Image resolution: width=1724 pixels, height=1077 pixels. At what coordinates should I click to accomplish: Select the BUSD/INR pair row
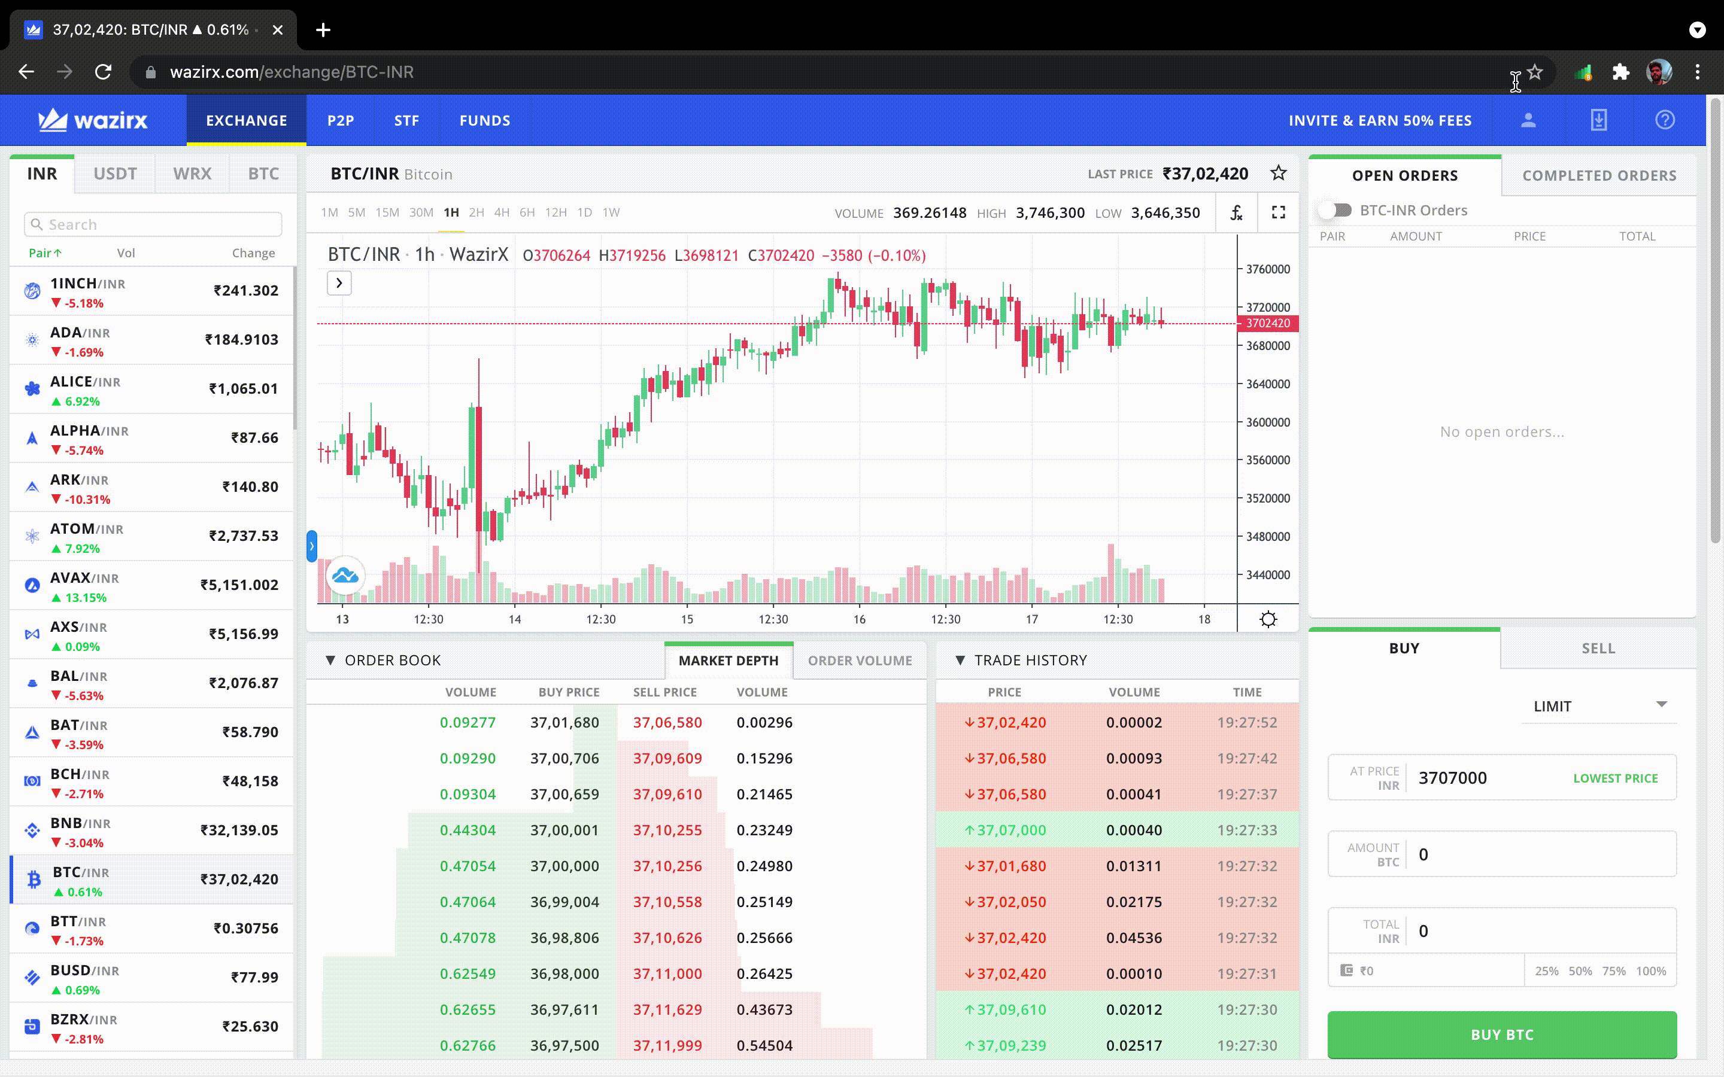[151, 979]
